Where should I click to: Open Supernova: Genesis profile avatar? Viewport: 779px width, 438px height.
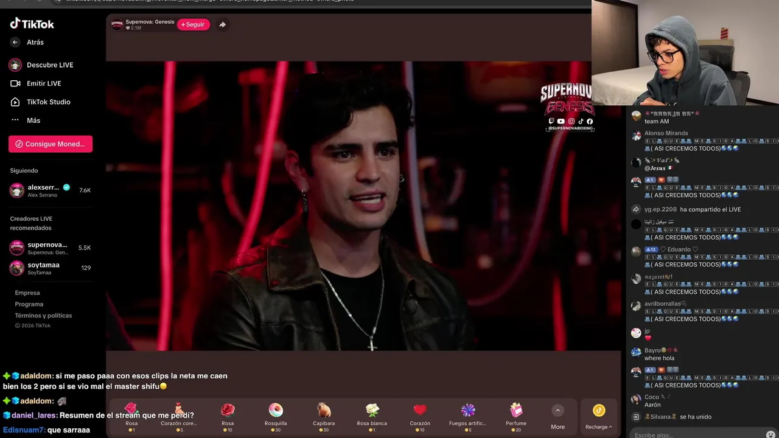(117, 24)
